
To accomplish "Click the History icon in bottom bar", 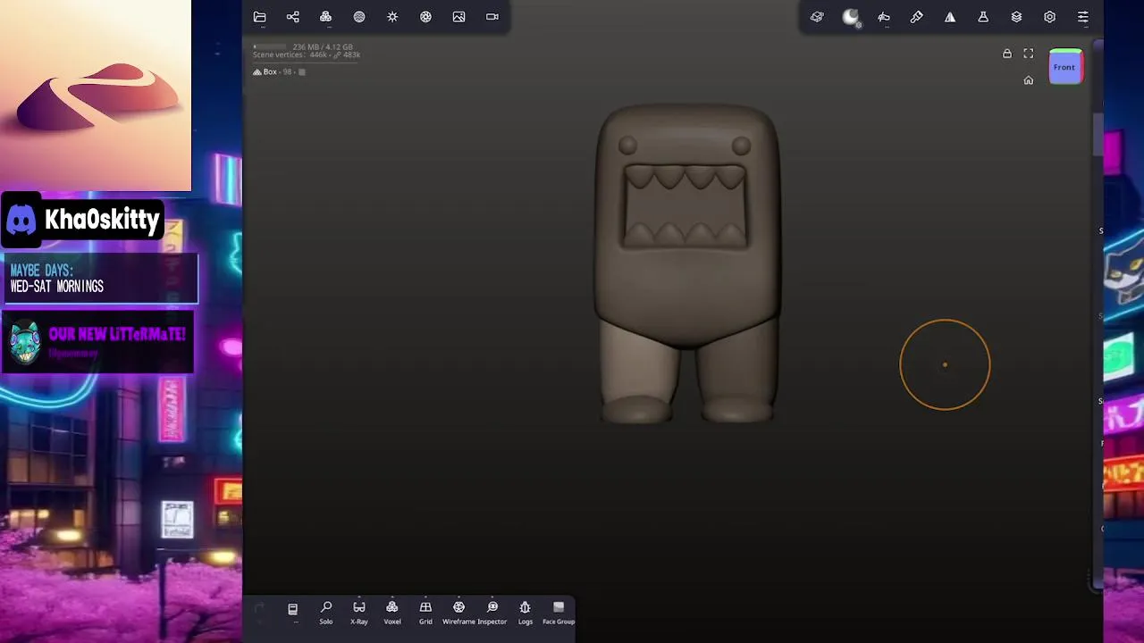I will pyautogui.click(x=292, y=609).
